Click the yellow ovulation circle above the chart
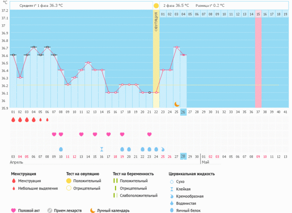The width and height of the screenshot is (292, 213). [x=156, y=6]
